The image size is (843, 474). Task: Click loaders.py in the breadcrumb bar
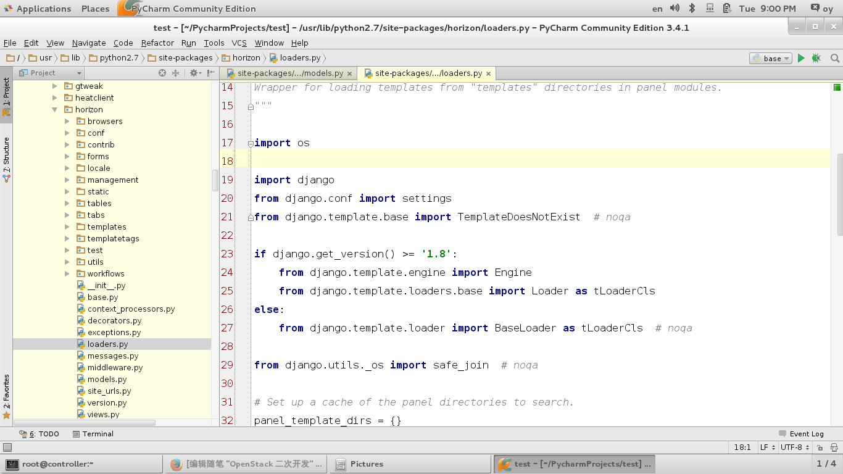click(295, 58)
